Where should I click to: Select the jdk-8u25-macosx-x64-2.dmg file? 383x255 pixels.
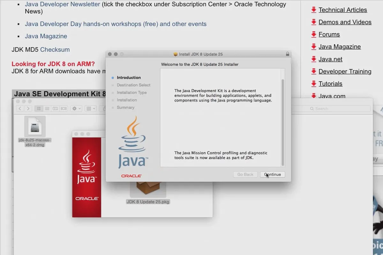(x=35, y=131)
